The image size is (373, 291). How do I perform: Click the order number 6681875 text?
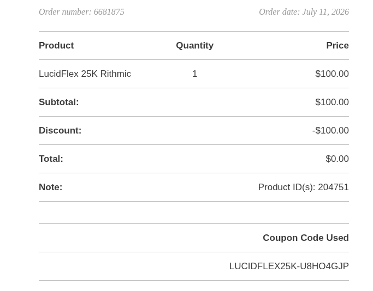(81, 12)
